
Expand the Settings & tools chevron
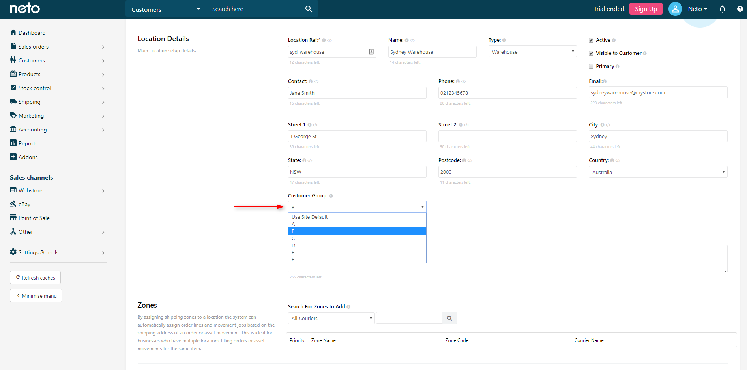click(103, 253)
